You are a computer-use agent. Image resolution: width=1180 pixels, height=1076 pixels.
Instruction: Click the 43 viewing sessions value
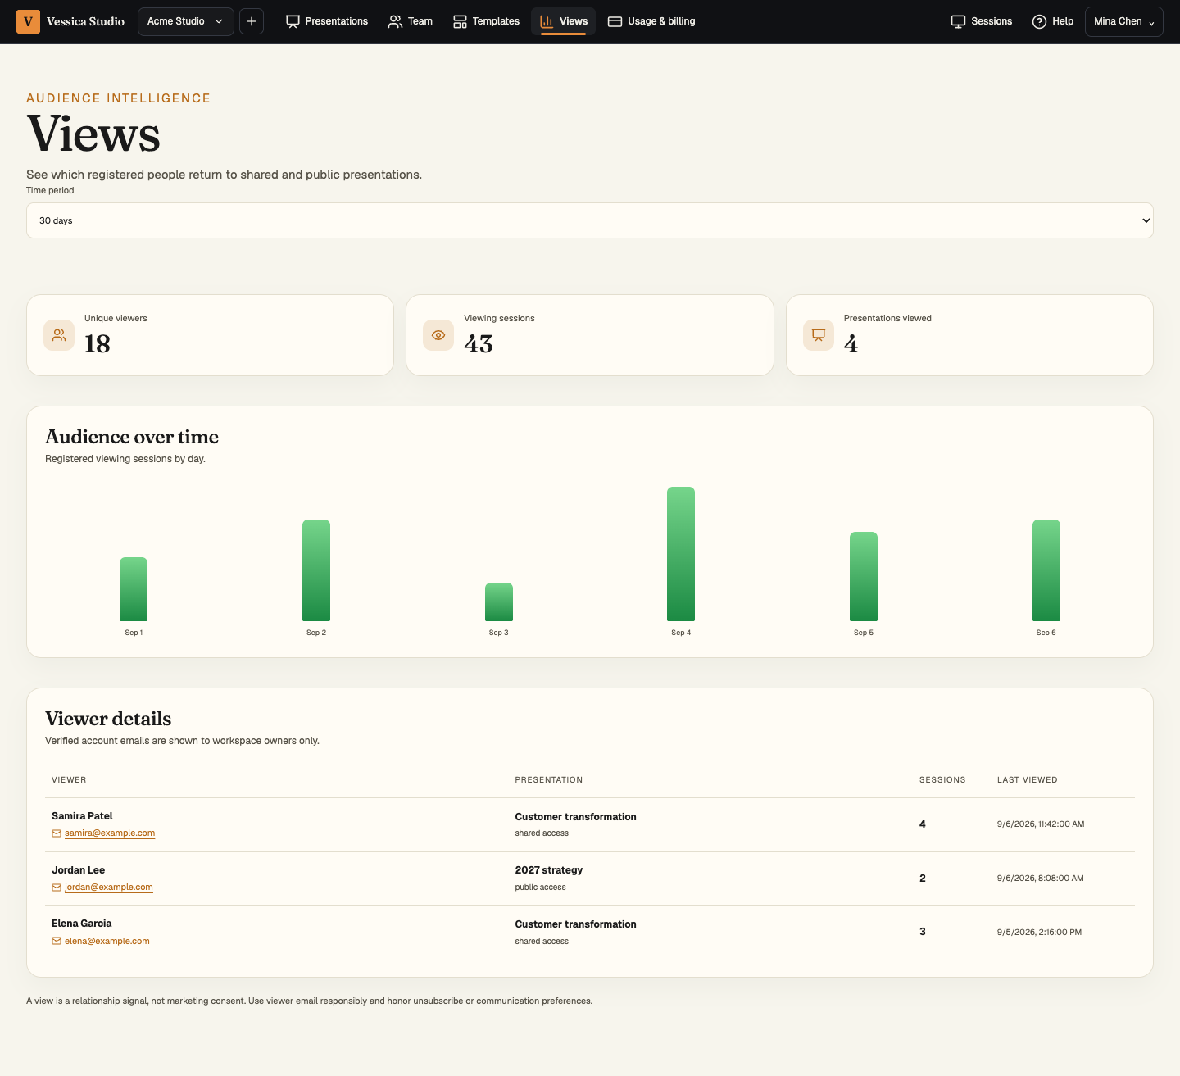(479, 344)
